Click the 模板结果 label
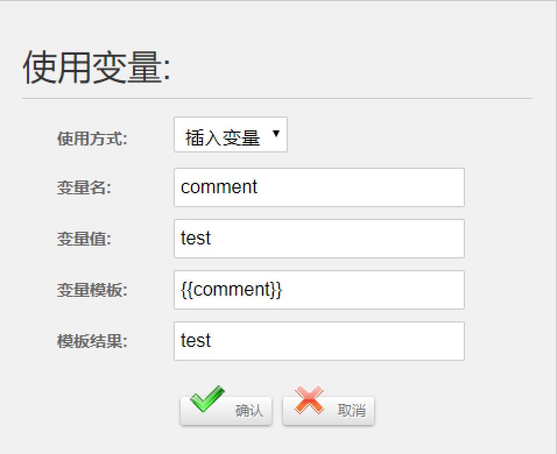 click(x=93, y=340)
